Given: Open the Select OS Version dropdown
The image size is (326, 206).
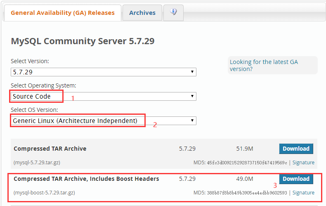Looking at the screenshot, I should click(x=104, y=121).
